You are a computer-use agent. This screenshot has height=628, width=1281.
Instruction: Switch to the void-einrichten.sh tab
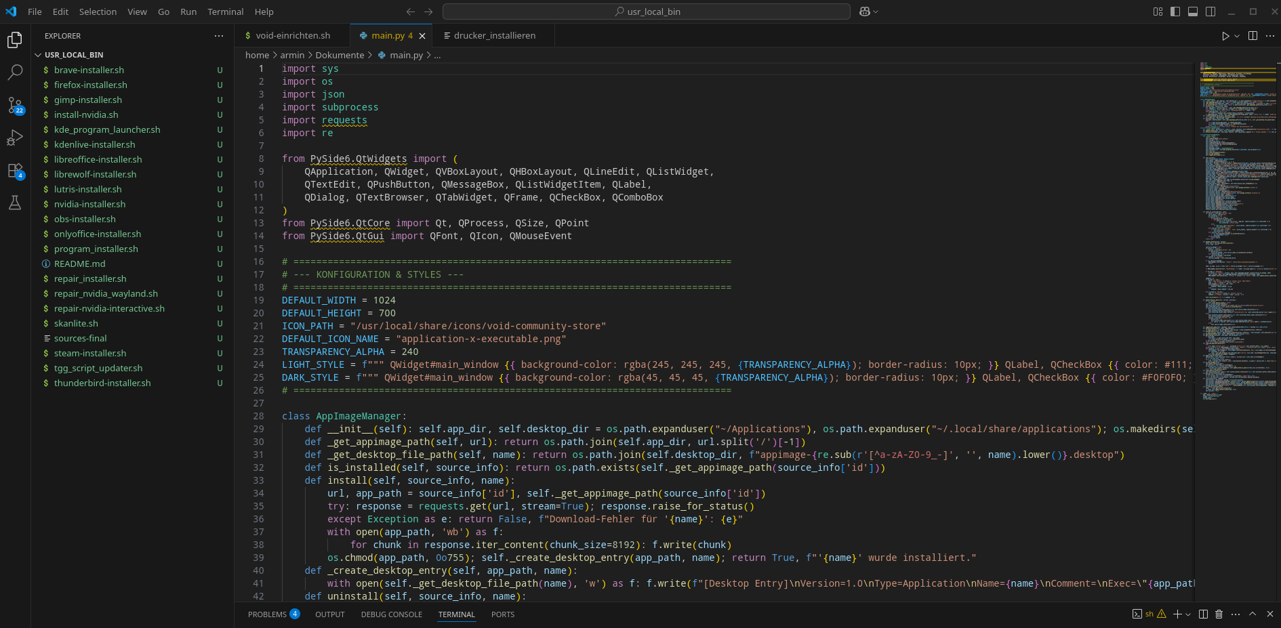(292, 35)
